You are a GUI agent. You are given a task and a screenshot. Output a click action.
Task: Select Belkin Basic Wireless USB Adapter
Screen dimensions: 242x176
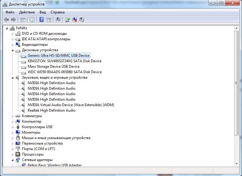pos(54,165)
